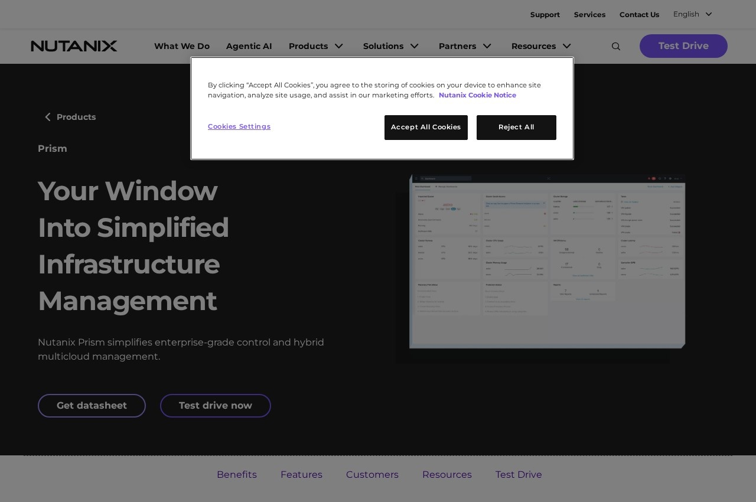Click the Test drive now button
The image size is (756, 502).
(216, 406)
